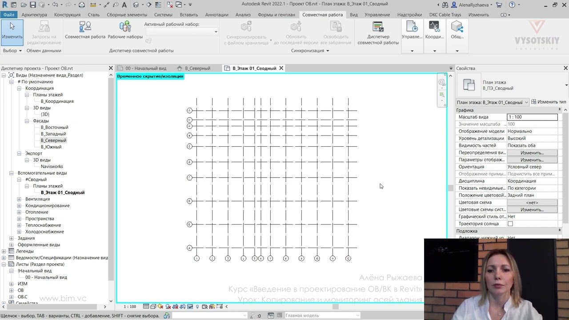Click the <нет> Цветовая схема button
The height and width of the screenshot is (320, 569).
click(532, 202)
